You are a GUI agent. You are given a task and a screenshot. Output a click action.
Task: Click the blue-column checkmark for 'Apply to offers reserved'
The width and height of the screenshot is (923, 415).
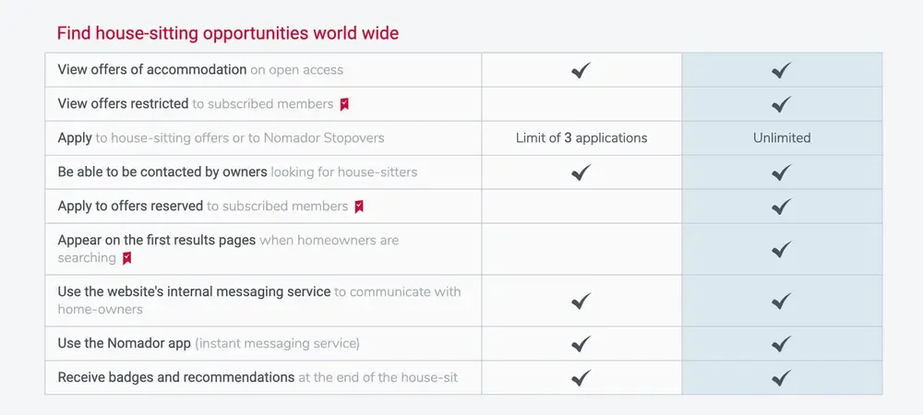click(782, 207)
